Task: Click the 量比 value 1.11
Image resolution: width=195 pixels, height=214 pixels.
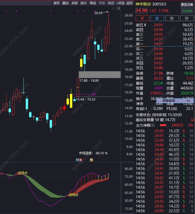Action: click(x=190, y=78)
